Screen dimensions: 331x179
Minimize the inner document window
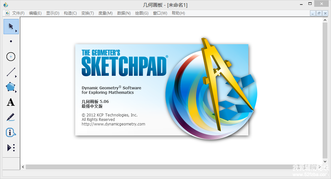313,13
